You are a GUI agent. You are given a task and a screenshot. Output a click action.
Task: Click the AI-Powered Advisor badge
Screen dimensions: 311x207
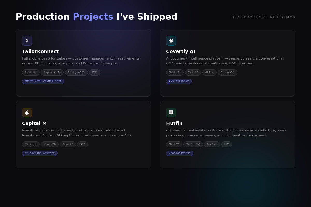[x=40, y=153]
